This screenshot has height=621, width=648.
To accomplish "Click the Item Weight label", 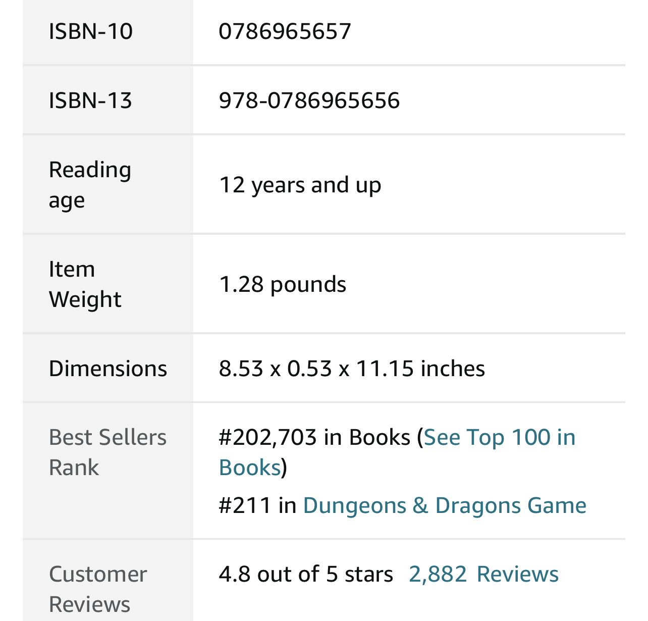I will (85, 284).
